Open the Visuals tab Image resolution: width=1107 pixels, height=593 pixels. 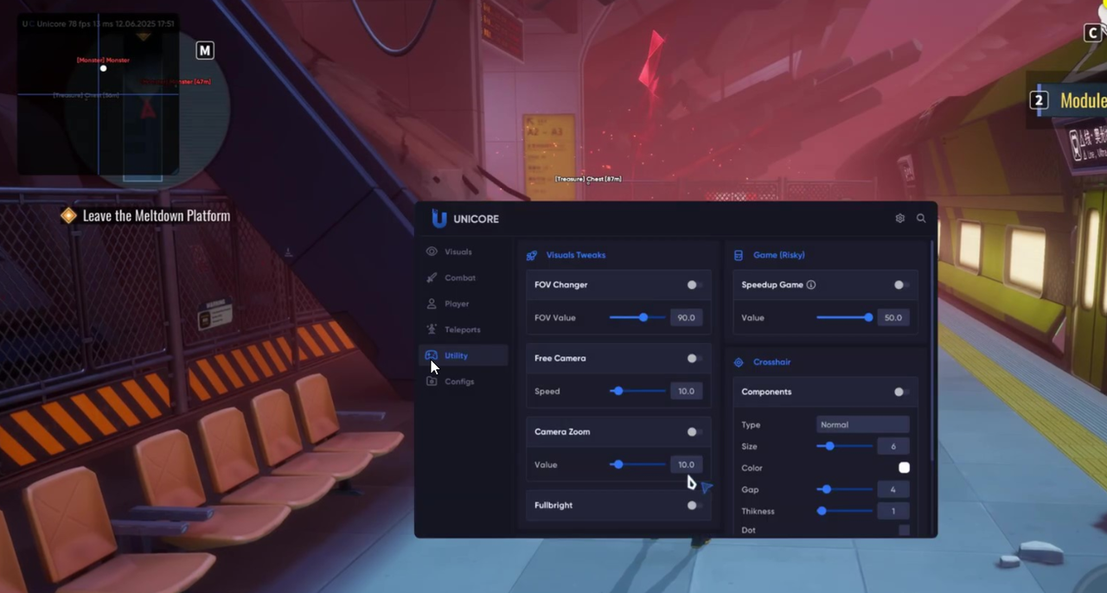(464, 252)
